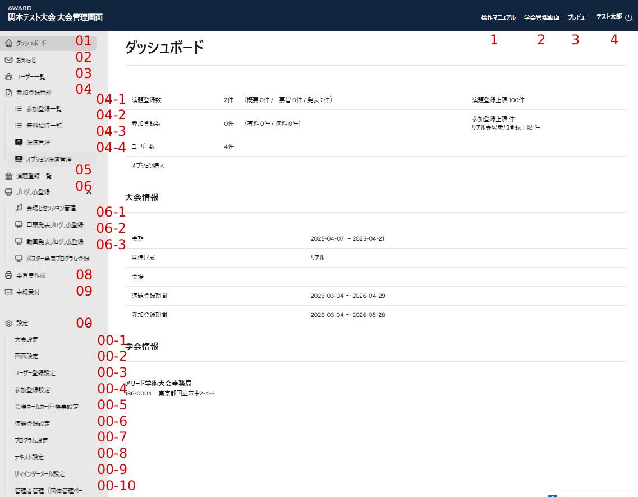Select ポスター発表プログラム登録 in sidebar

coord(58,259)
